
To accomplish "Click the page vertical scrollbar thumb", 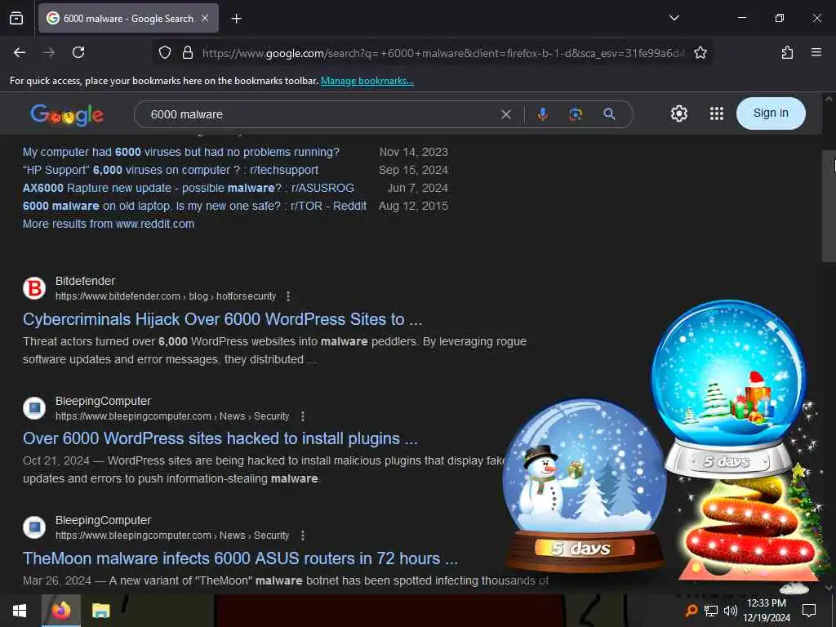I will coord(828,207).
